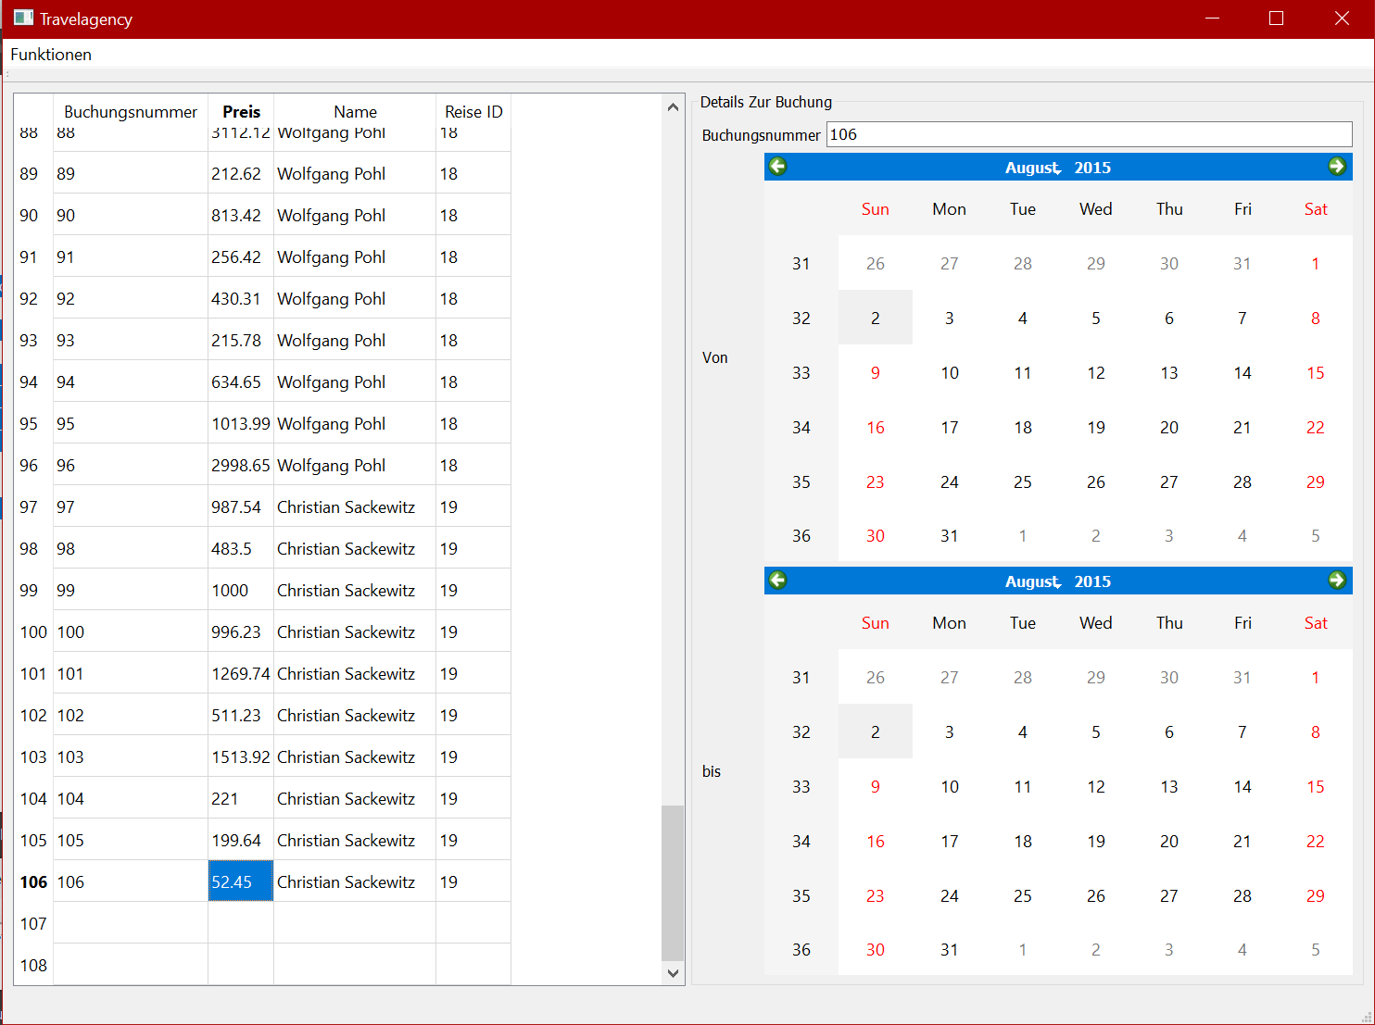
Task: Go to previous month in bis calendar
Action: point(777,581)
